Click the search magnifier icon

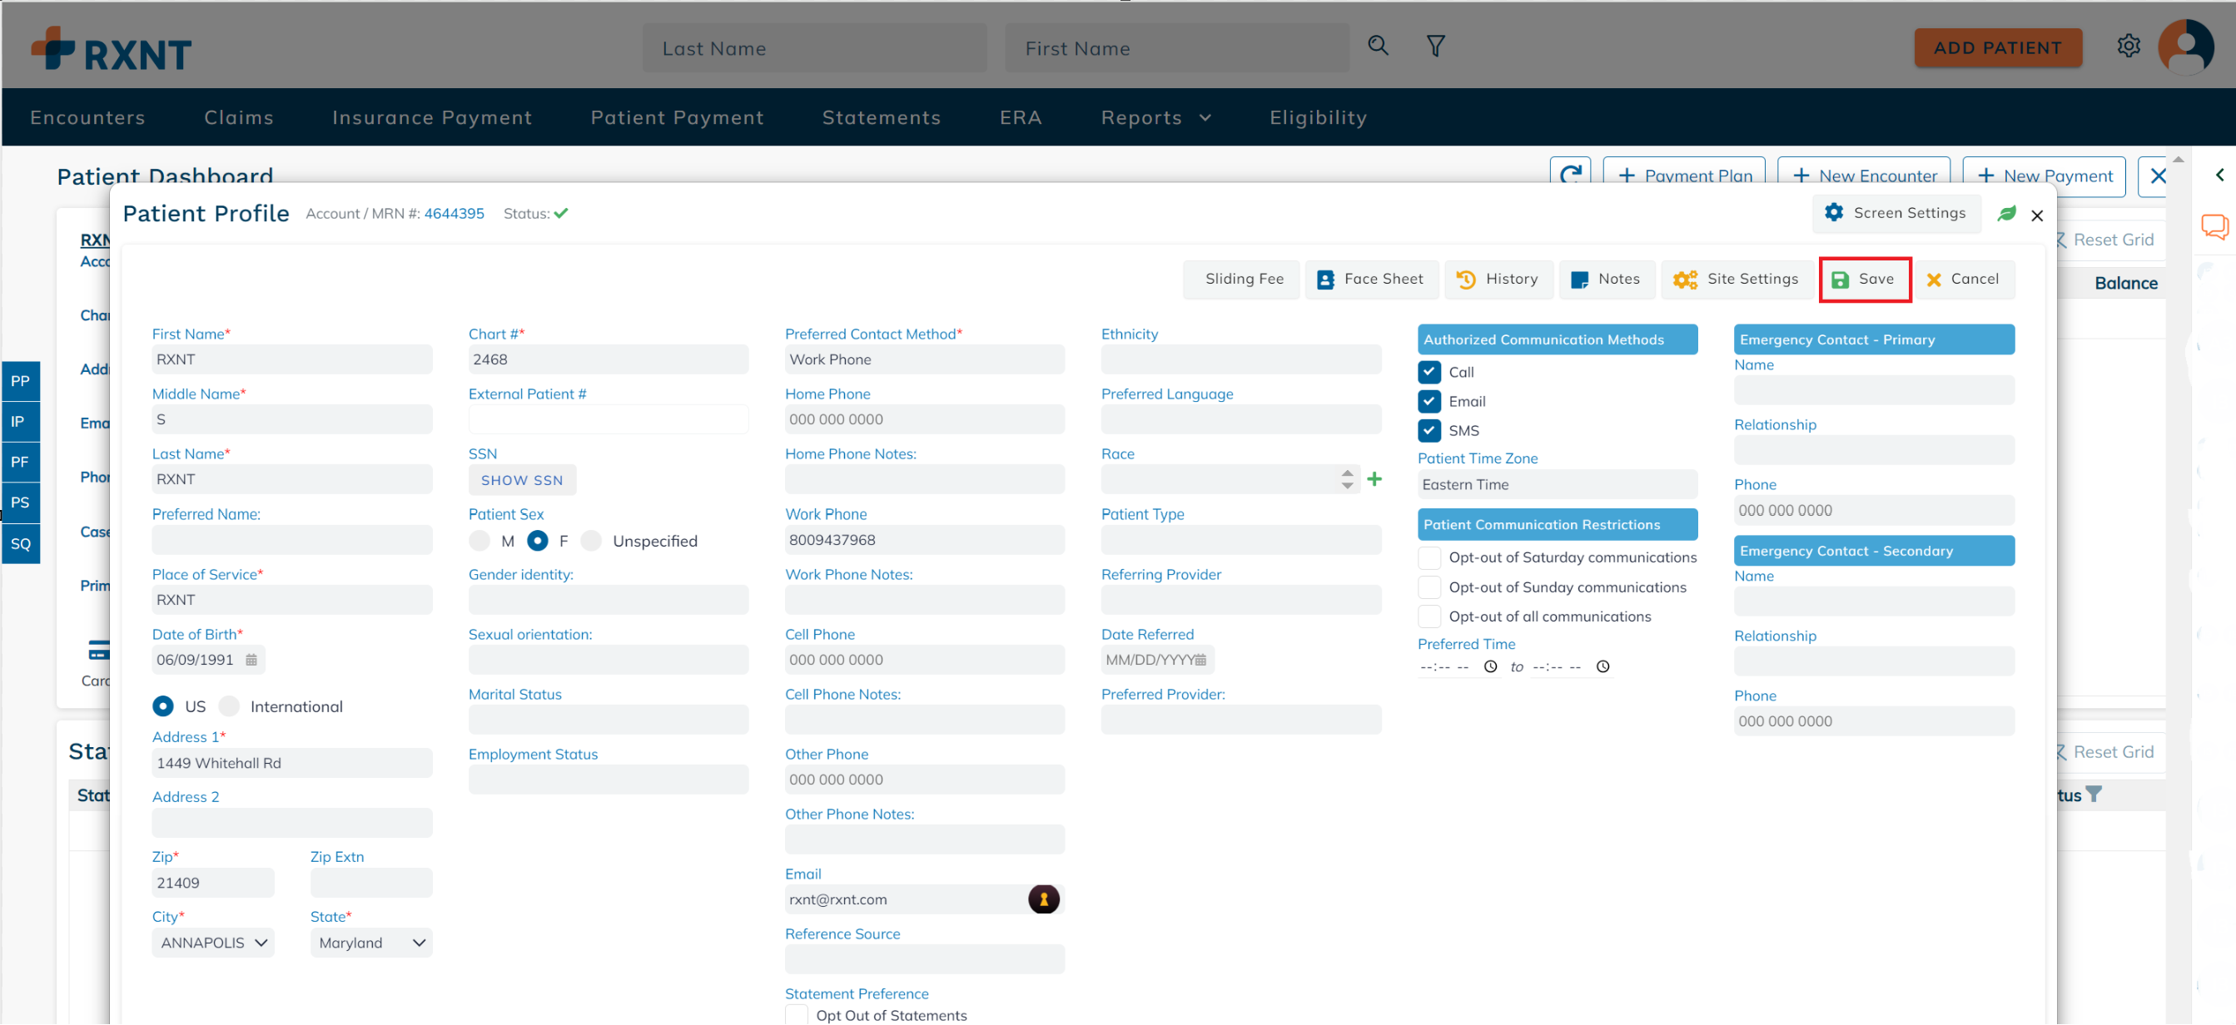[1378, 46]
